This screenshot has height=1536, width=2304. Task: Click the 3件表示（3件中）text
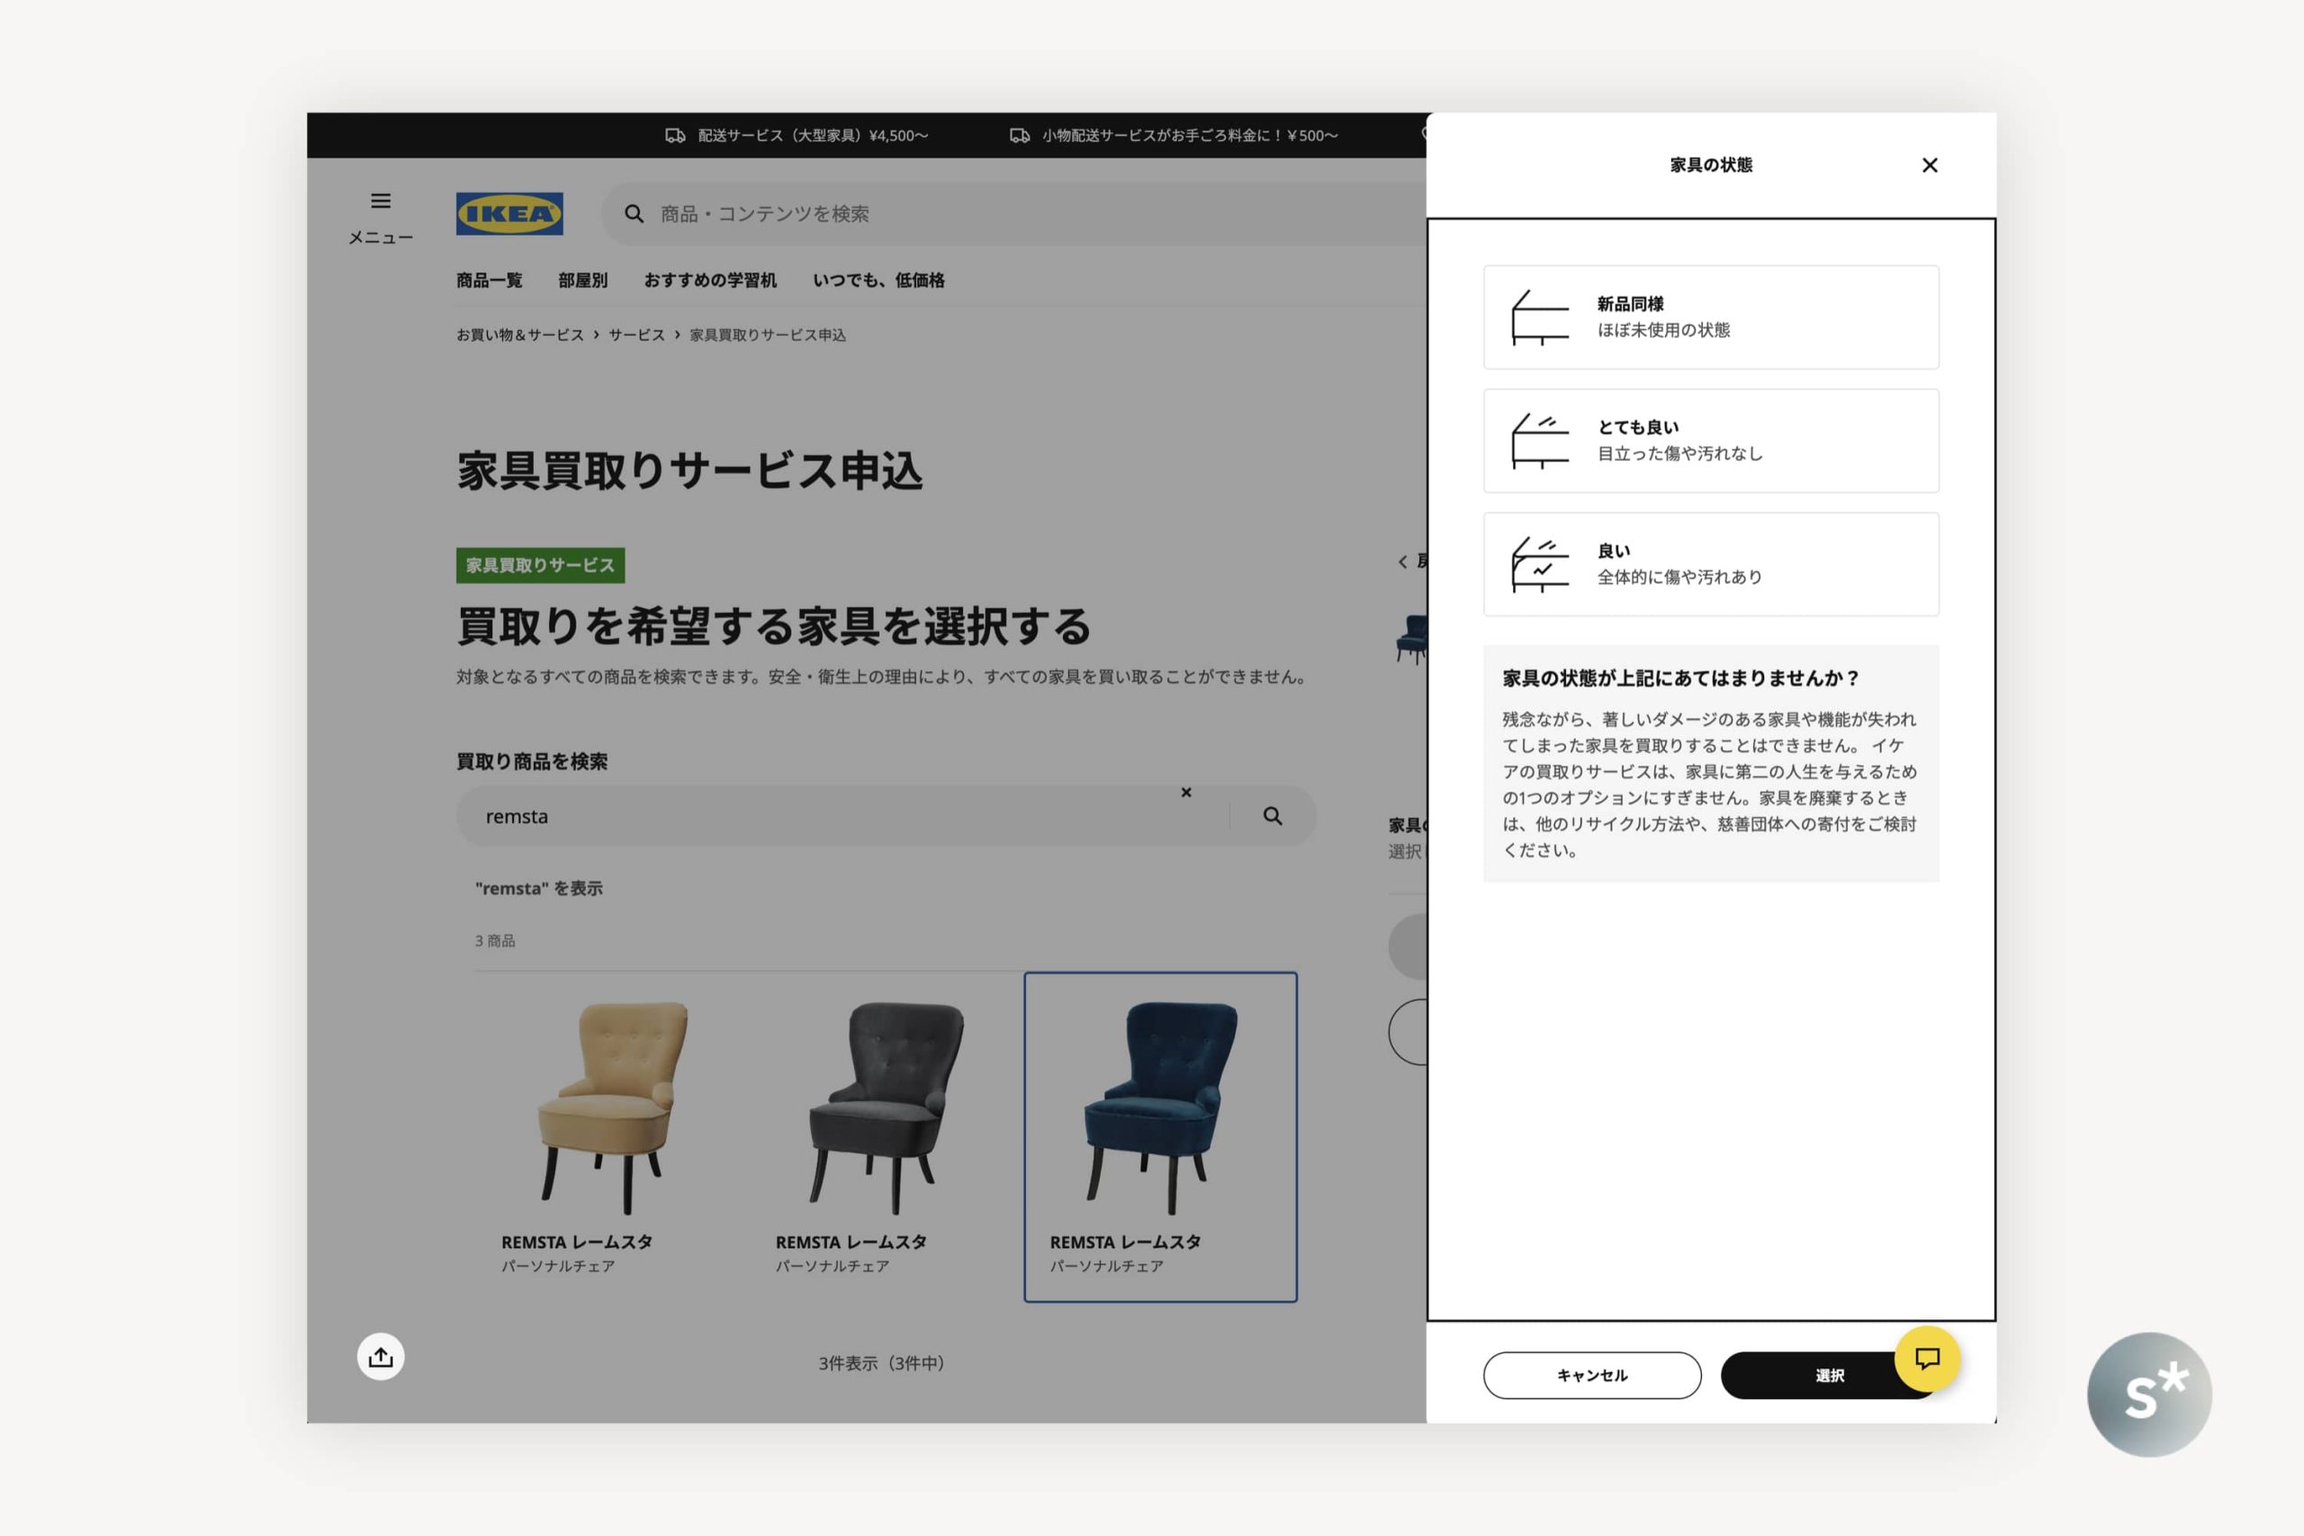882,1363
